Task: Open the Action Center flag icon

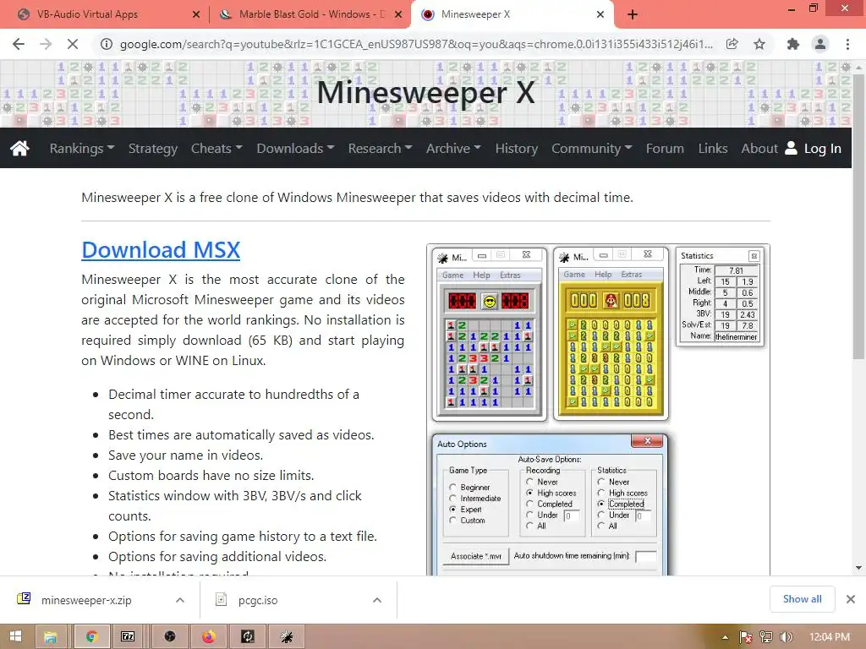Action: pos(746,637)
